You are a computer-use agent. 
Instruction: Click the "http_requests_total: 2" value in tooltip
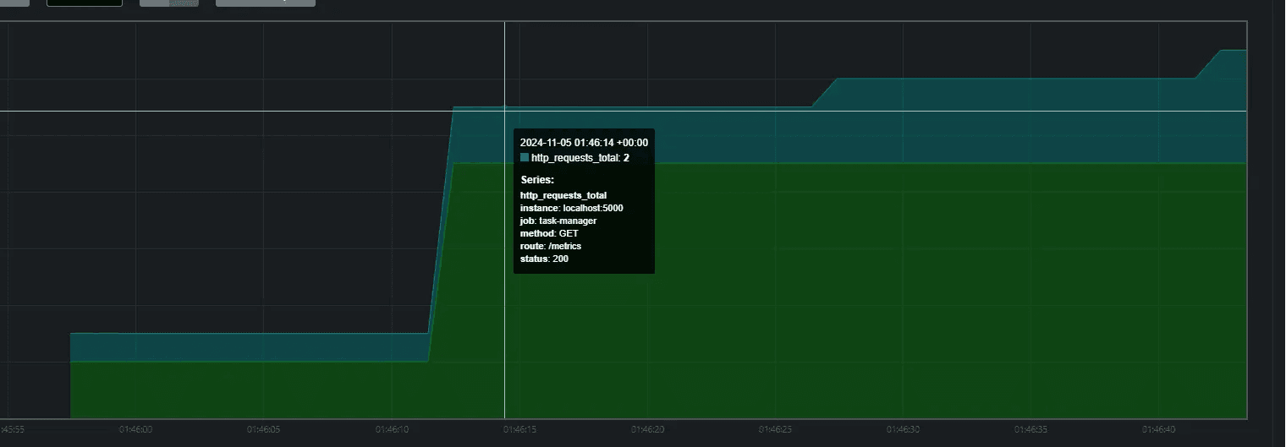tap(580, 158)
